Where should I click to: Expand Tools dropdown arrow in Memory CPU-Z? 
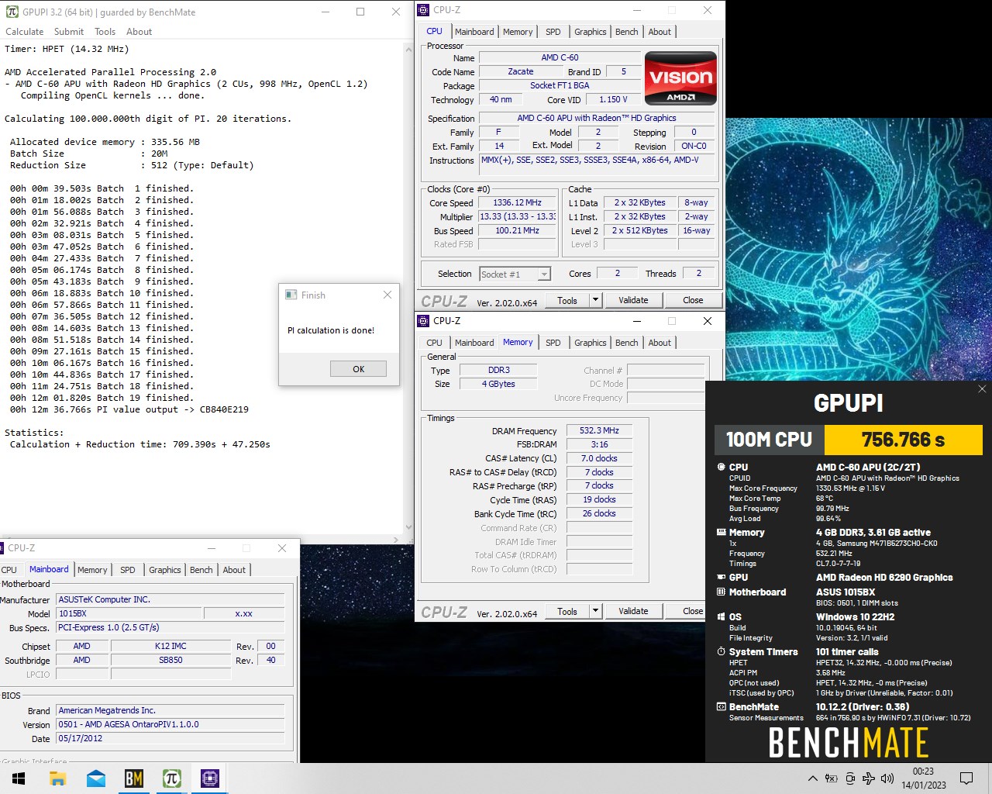(x=596, y=611)
